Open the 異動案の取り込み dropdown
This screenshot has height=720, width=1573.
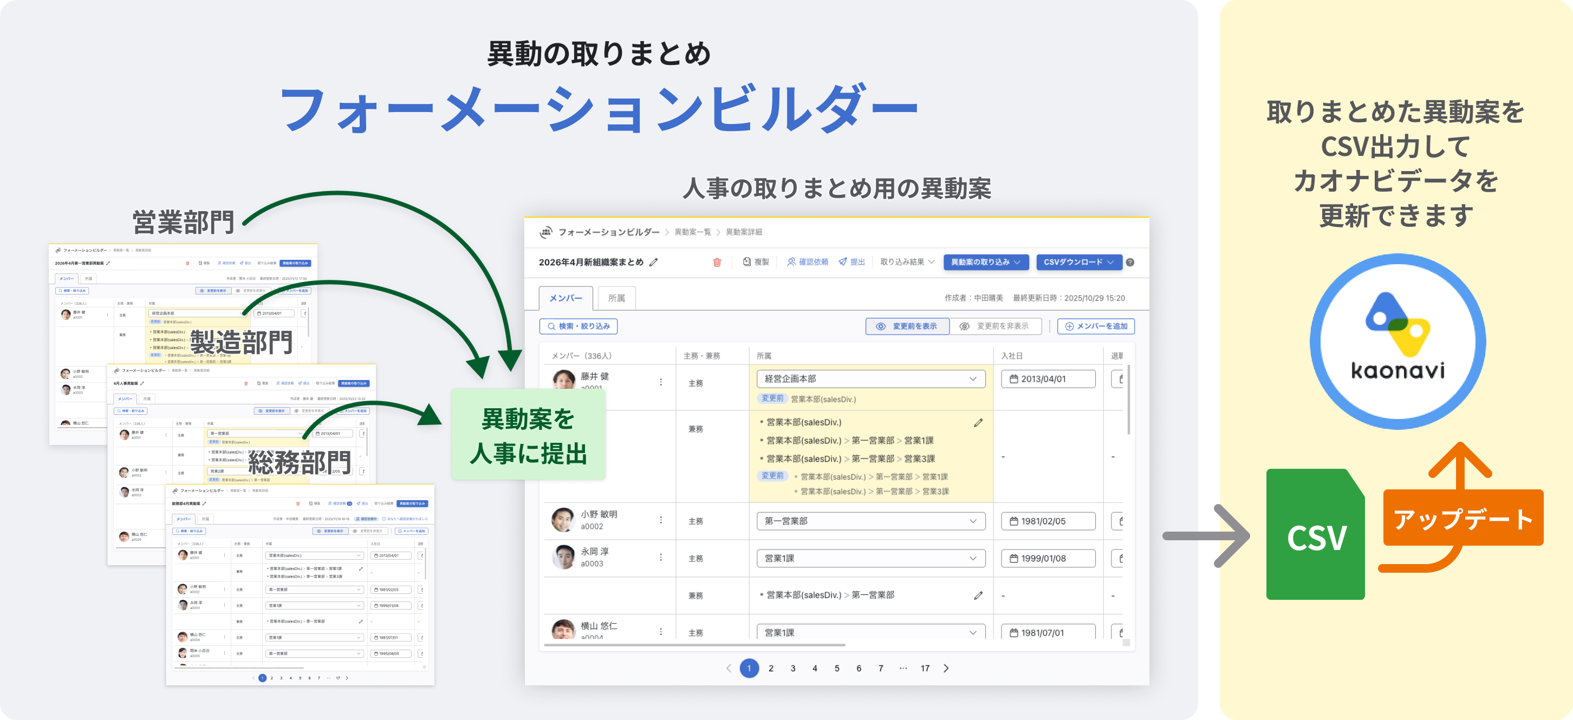(x=985, y=263)
